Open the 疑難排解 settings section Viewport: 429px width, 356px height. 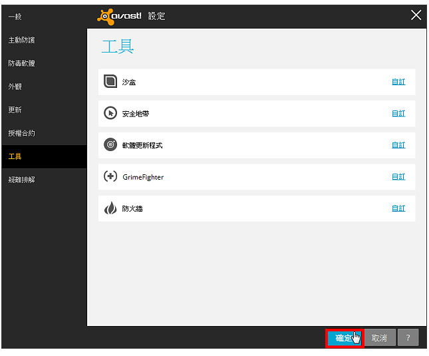click(44, 180)
